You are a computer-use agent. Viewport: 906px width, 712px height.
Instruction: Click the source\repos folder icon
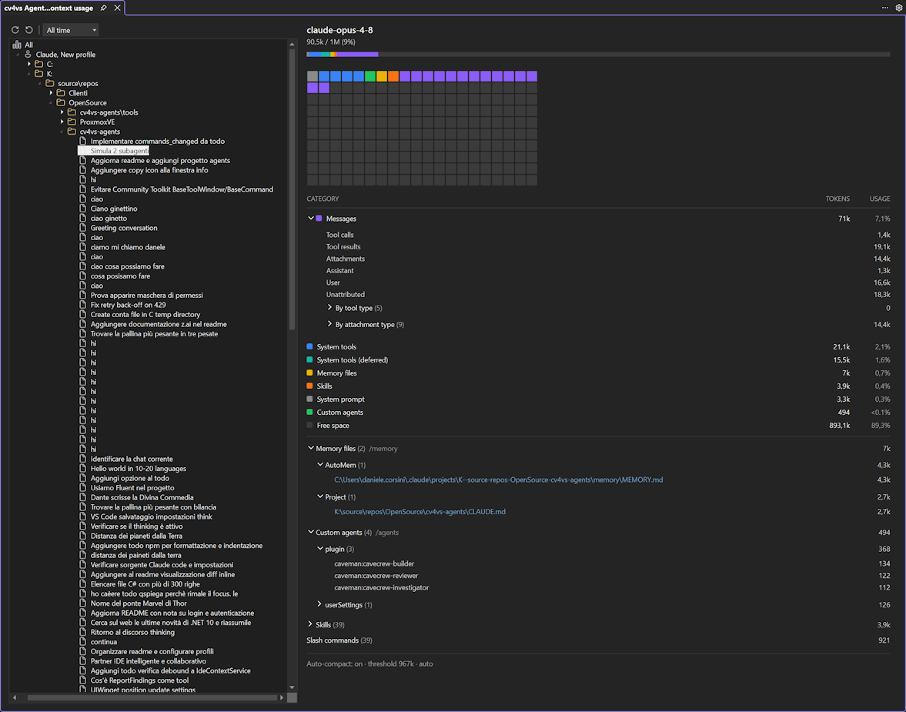point(50,83)
